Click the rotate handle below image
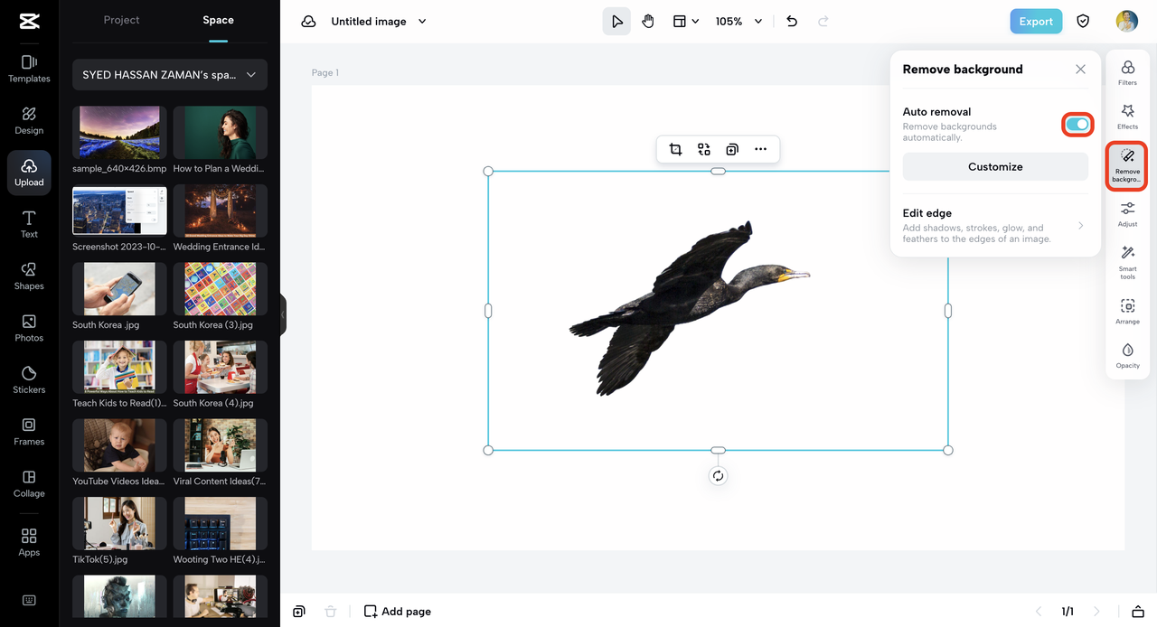The width and height of the screenshot is (1157, 627). click(718, 476)
